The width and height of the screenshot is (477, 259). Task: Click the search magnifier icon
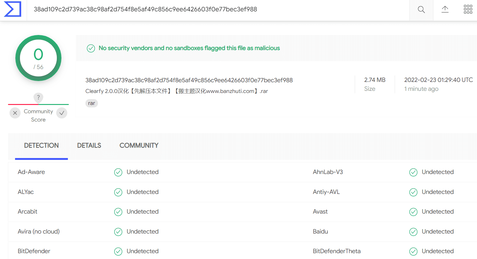(421, 10)
